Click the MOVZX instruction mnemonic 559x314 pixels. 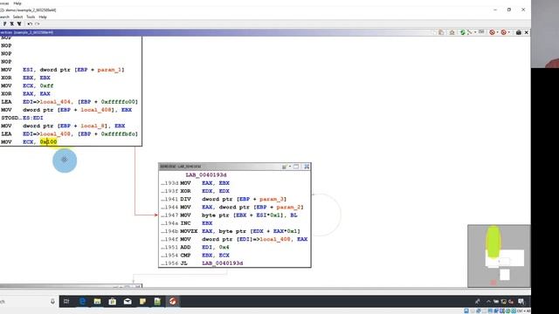(189, 231)
